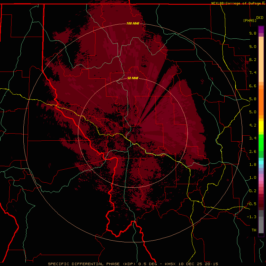This screenshot has width=266, height=266.
Task: Click the 7.4 value on the color scale
Action: click(253, 73)
